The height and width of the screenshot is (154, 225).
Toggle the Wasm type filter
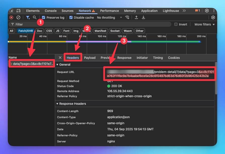(x=128, y=31)
